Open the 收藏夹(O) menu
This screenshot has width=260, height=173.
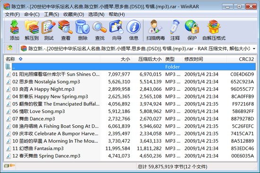[x=74, y=15]
